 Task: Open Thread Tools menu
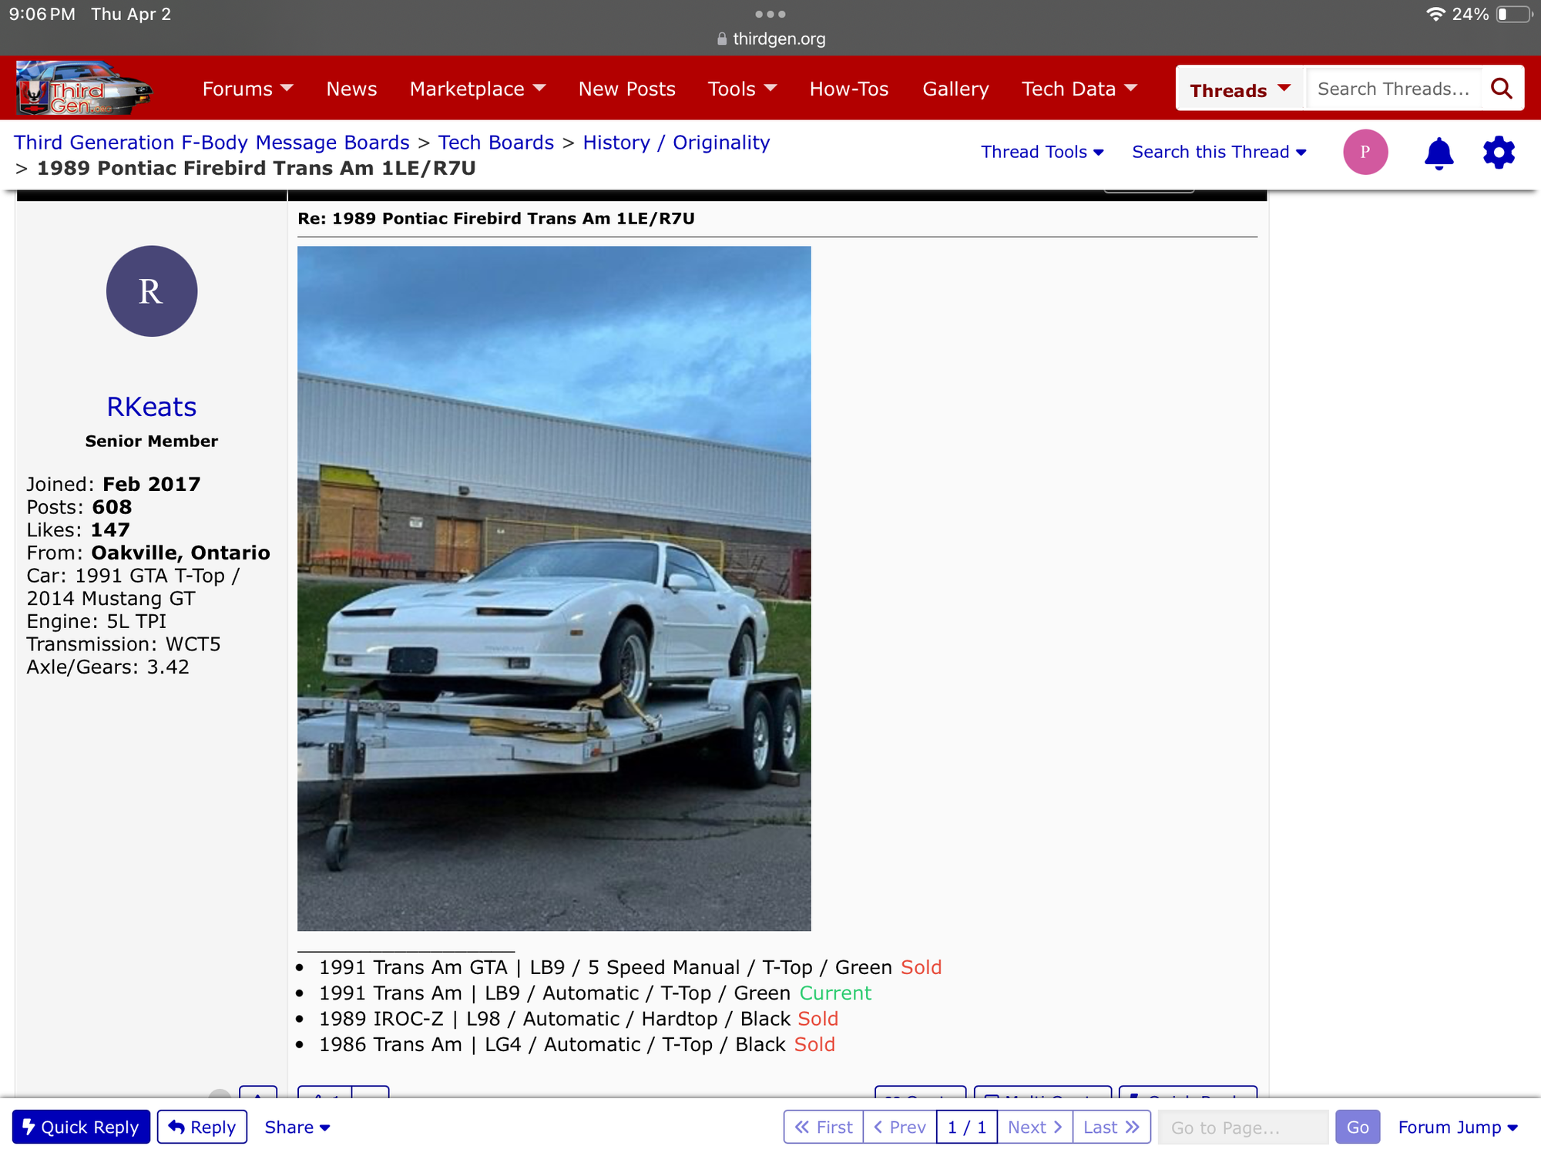pyautogui.click(x=1042, y=152)
